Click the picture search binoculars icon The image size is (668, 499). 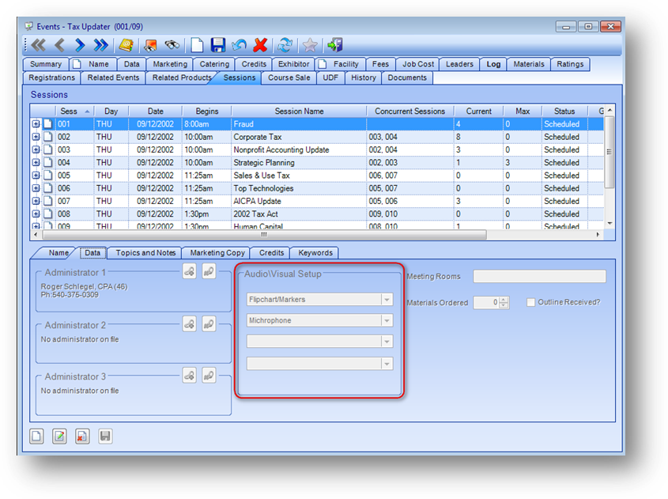tap(150, 45)
